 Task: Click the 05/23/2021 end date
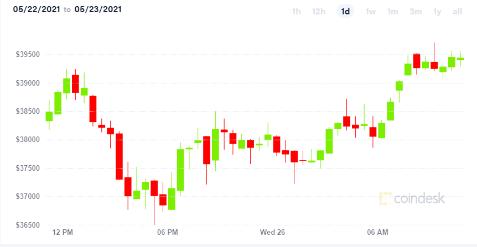[x=98, y=9]
